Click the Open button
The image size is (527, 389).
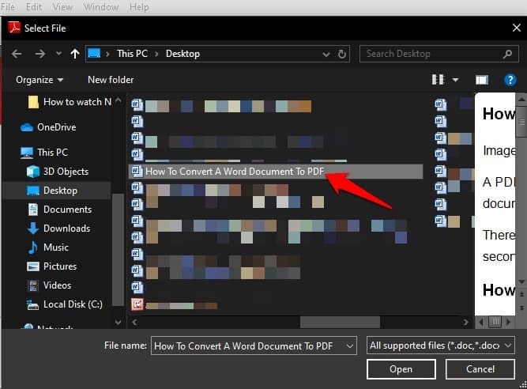(401, 369)
